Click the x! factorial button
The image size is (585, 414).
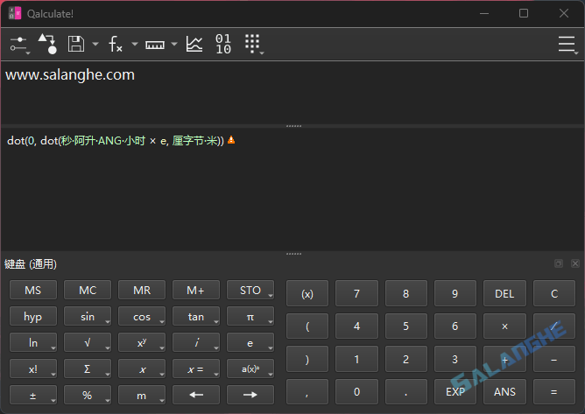tap(33, 368)
